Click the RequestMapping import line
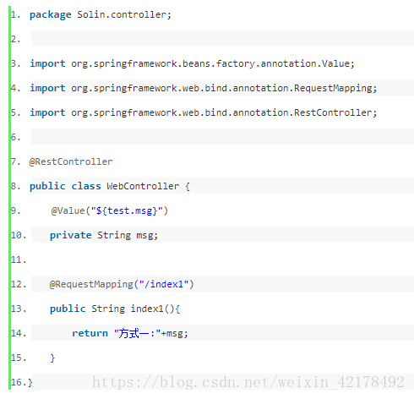 [x=203, y=88]
